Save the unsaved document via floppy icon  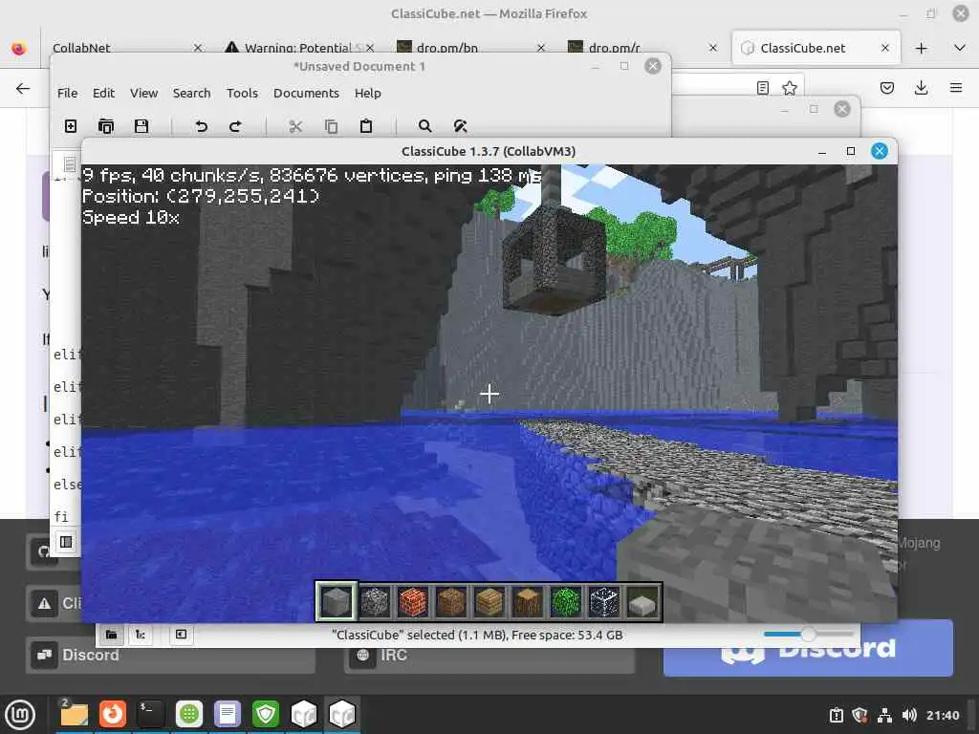point(141,126)
